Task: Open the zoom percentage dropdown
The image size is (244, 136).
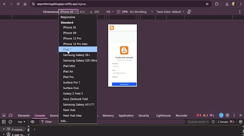Action: point(110,12)
